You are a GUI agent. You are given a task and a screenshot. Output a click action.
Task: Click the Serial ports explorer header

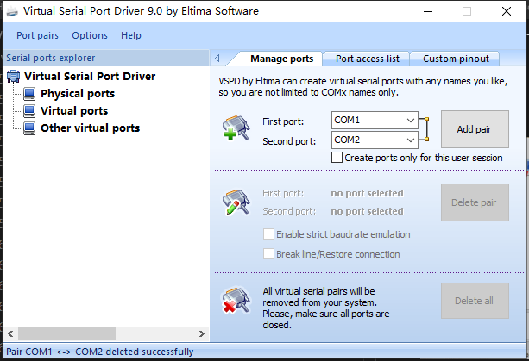[x=106, y=58]
